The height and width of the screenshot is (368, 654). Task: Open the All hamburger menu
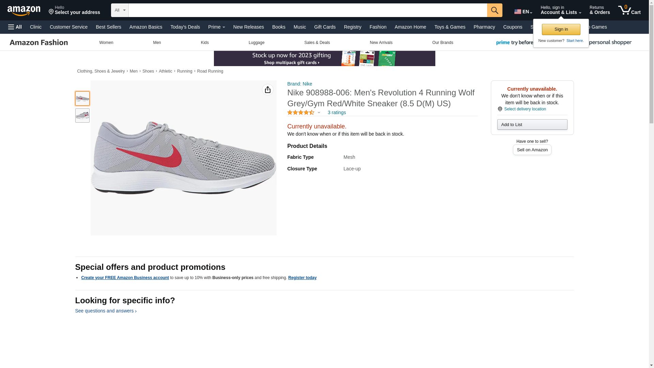pyautogui.click(x=15, y=27)
